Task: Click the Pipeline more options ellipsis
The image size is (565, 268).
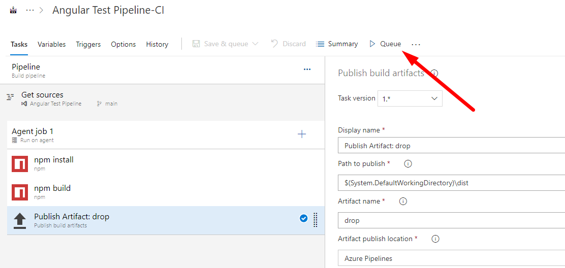Action: click(x=307, y=70)
